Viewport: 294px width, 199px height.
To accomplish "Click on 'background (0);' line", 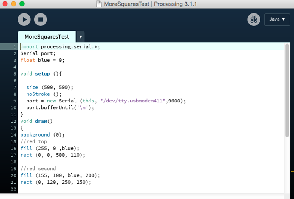I will tap(42, 135).
